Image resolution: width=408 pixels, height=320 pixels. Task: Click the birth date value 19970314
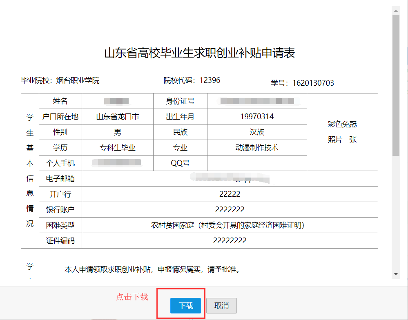257,117
